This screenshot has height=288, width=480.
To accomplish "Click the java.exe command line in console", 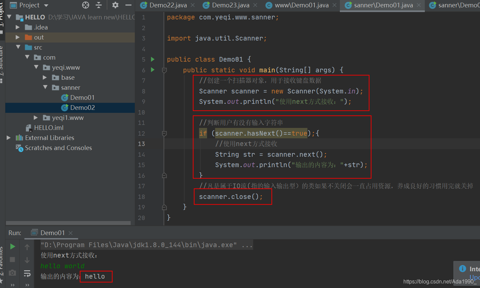I will coord(147,245).
